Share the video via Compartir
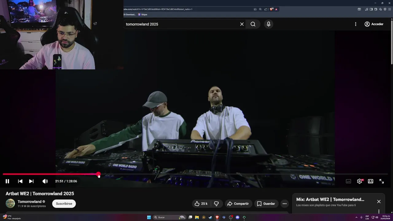The width and height of the screenshot is (393, 221). (238, 204)
